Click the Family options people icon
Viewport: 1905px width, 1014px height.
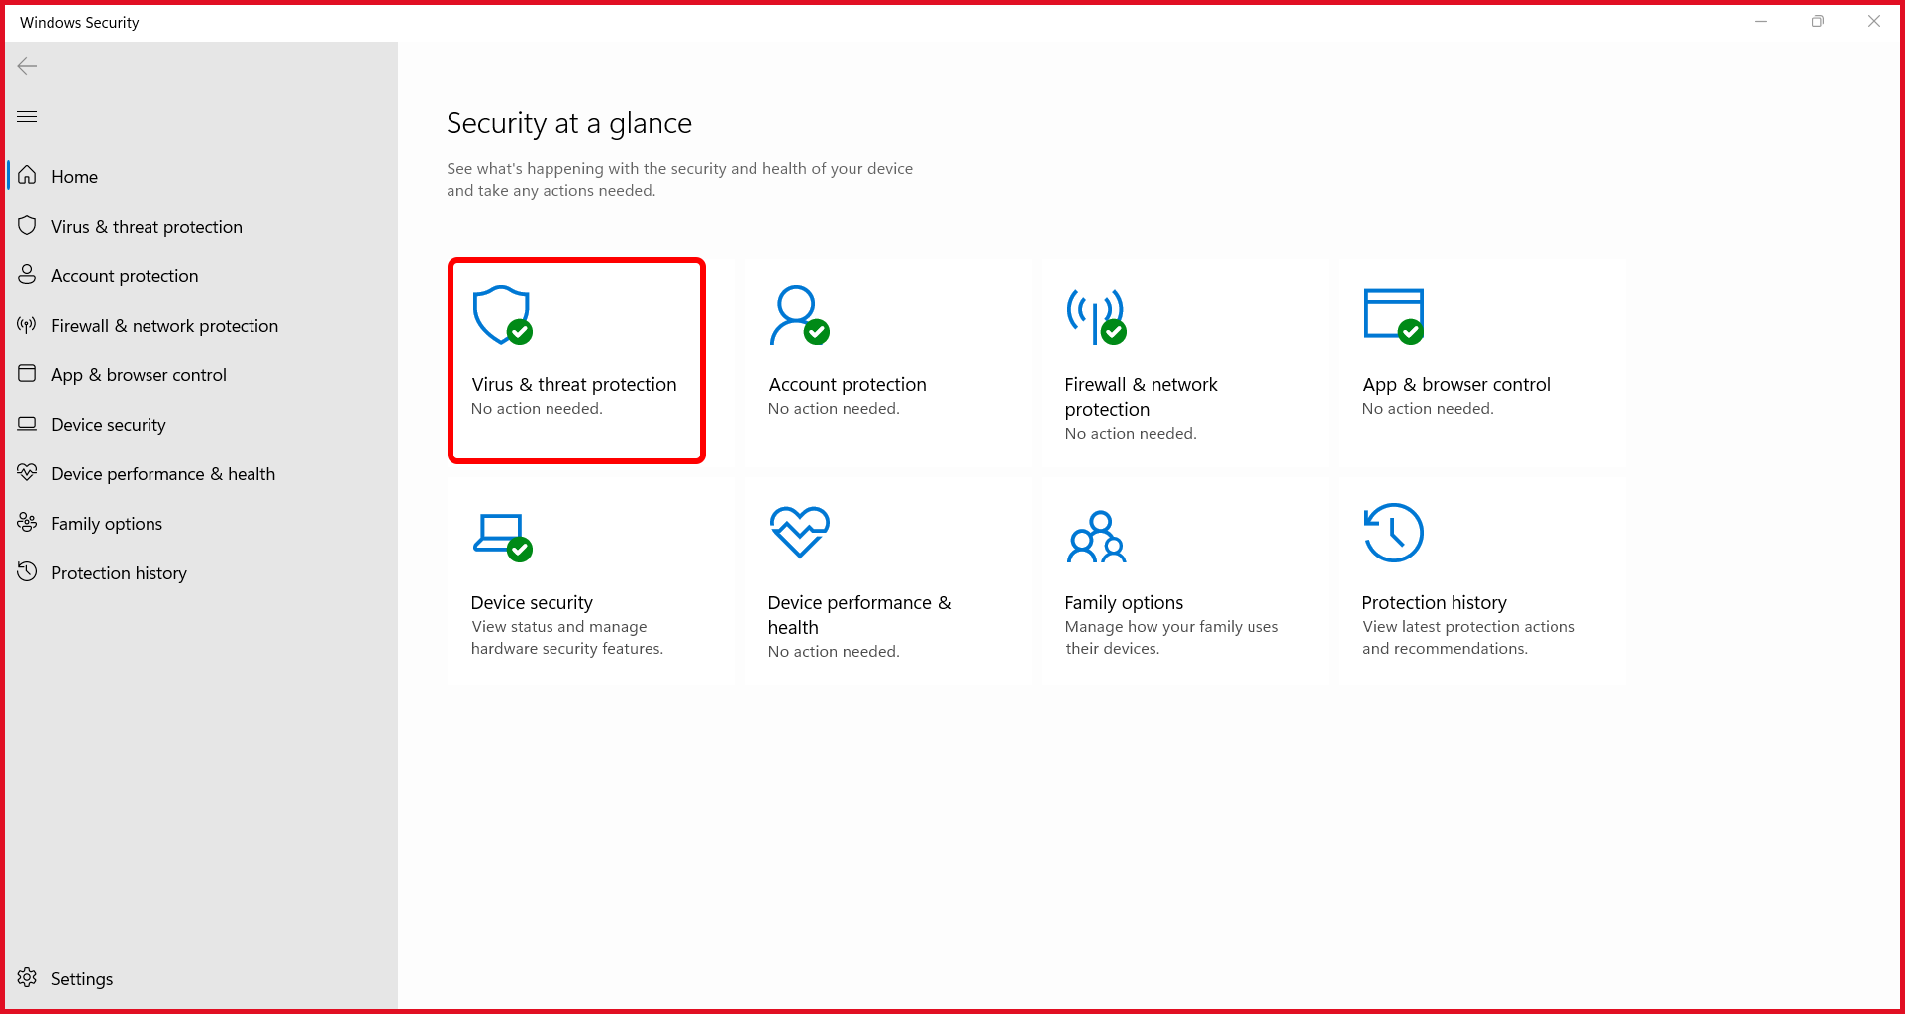pos(1096,536)
